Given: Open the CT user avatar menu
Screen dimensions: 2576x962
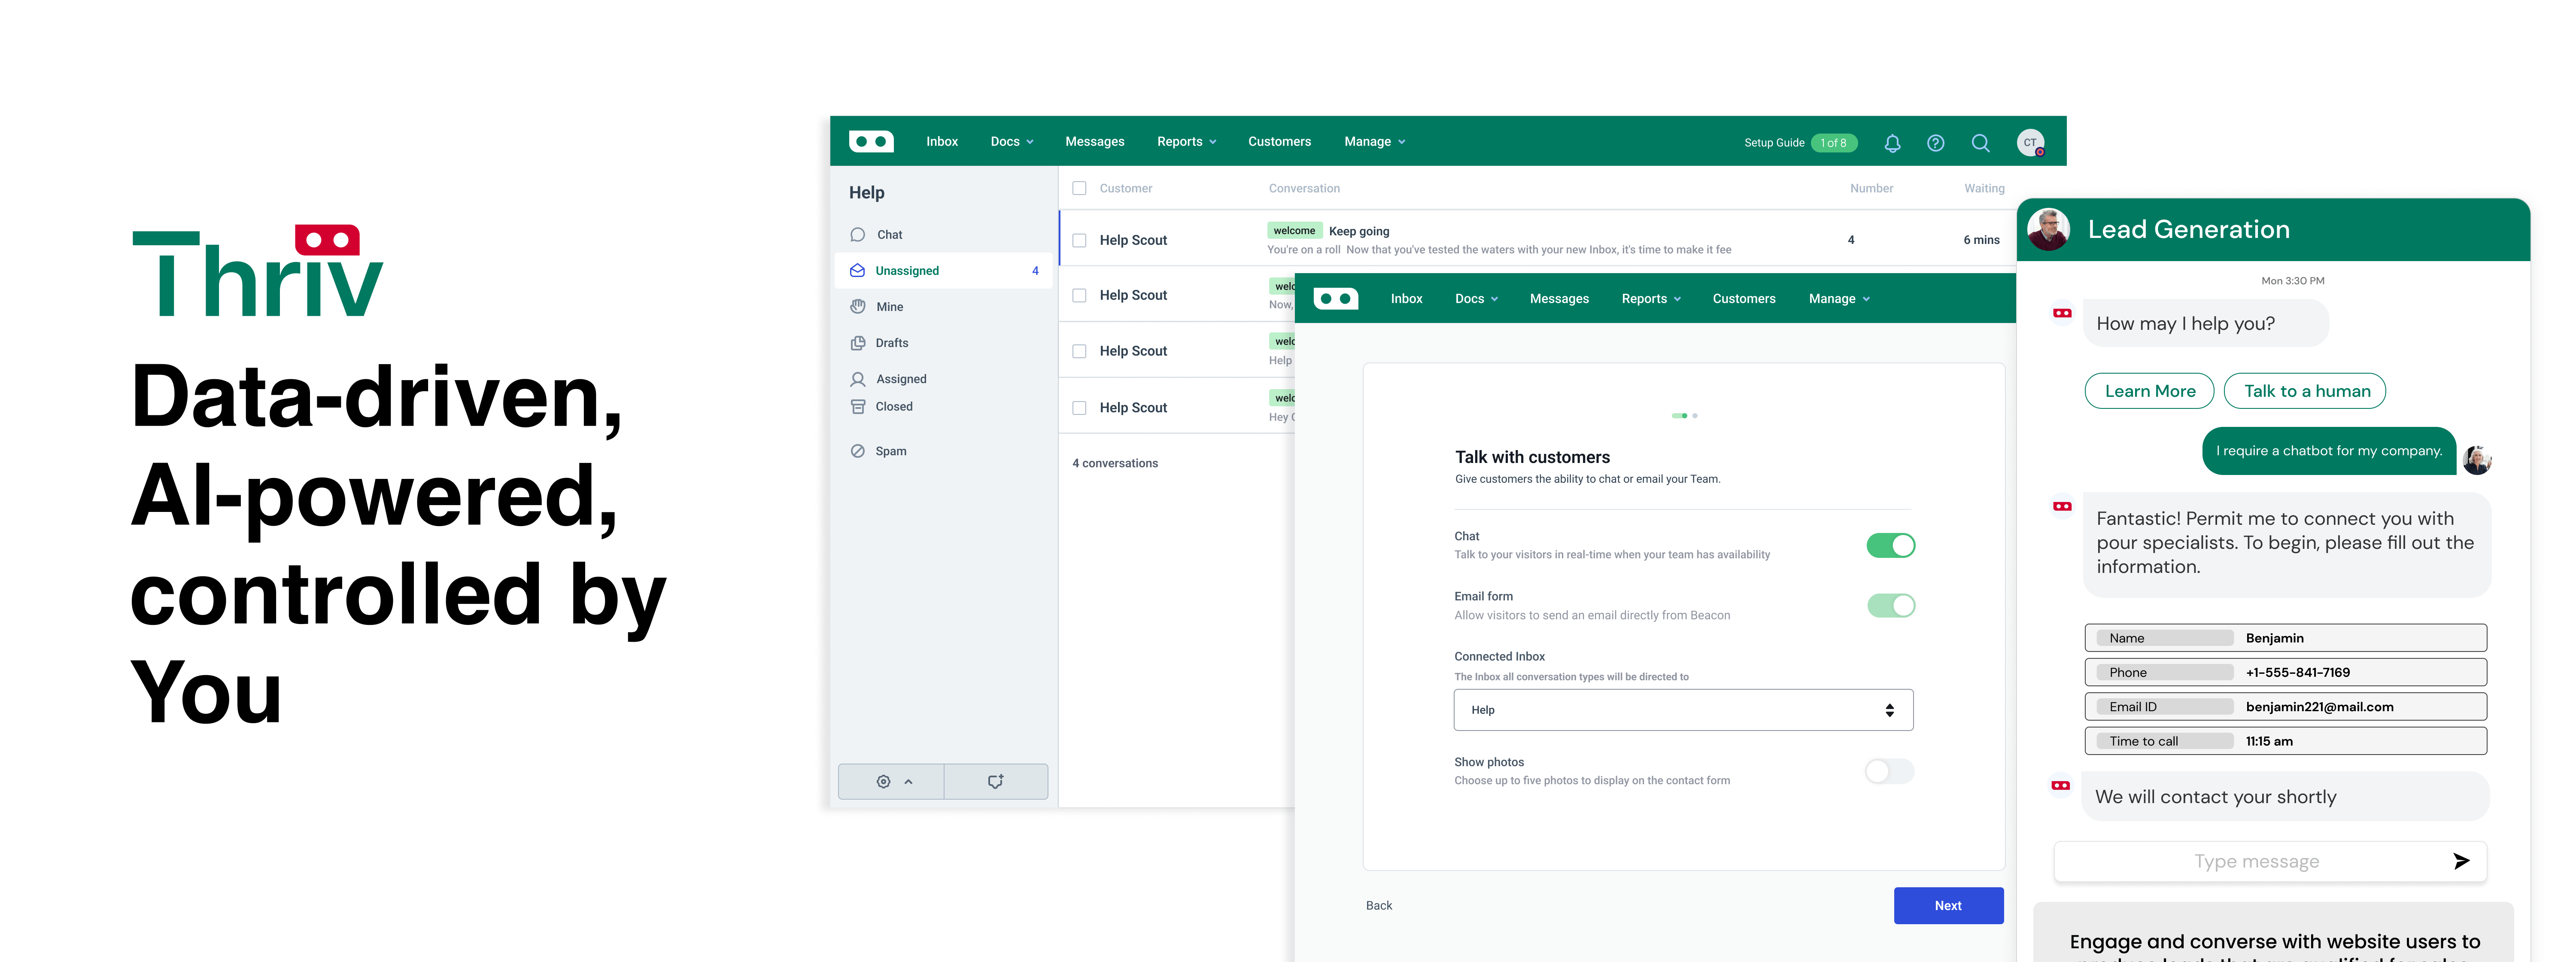Looking at the screenshot, I should coord(2030,143).
